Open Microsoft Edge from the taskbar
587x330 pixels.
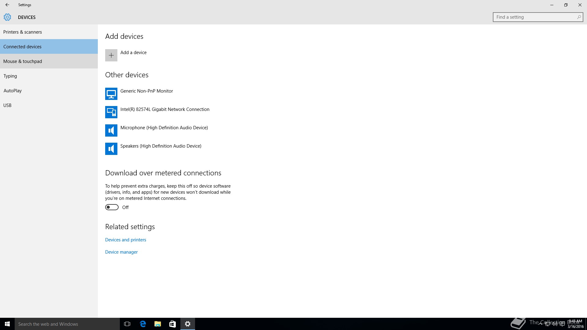click(x=143, y=324)
